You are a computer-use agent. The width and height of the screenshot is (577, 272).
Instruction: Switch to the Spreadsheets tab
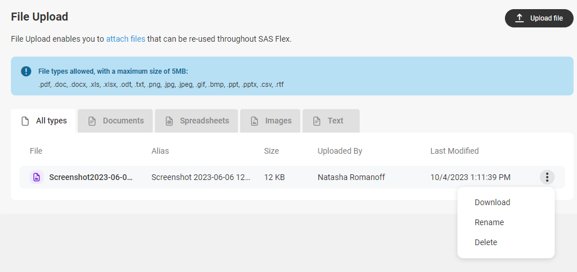pyautogui.click(x=197, y=121)
